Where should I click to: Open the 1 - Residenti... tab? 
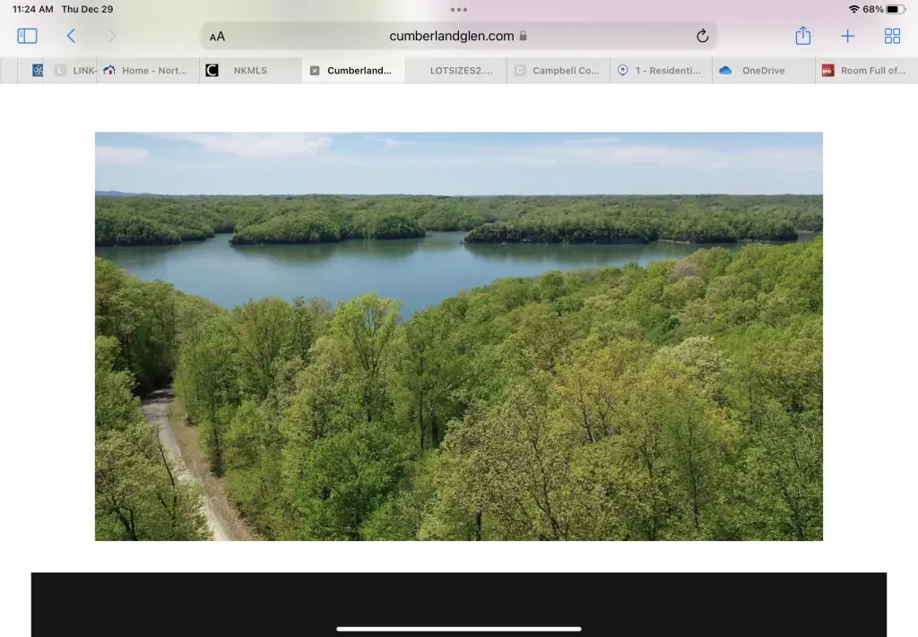point(667,71)
